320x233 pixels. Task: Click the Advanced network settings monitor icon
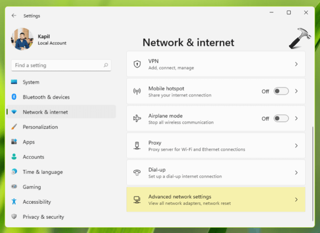pos(137,200)
